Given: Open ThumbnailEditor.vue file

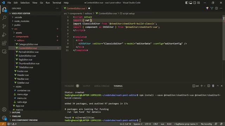Looking at the screenshot, I should (x=35, y=64).
